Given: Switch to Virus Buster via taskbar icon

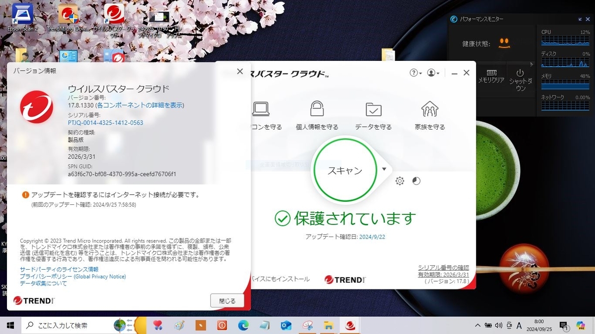Looking at the screenshot, I should click(x=350, y=325).
